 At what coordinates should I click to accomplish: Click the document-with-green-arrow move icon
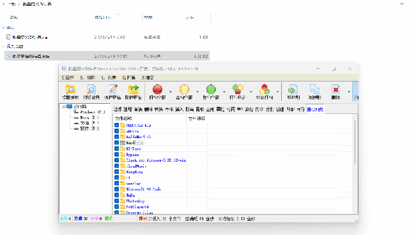[x=293, y=89]
